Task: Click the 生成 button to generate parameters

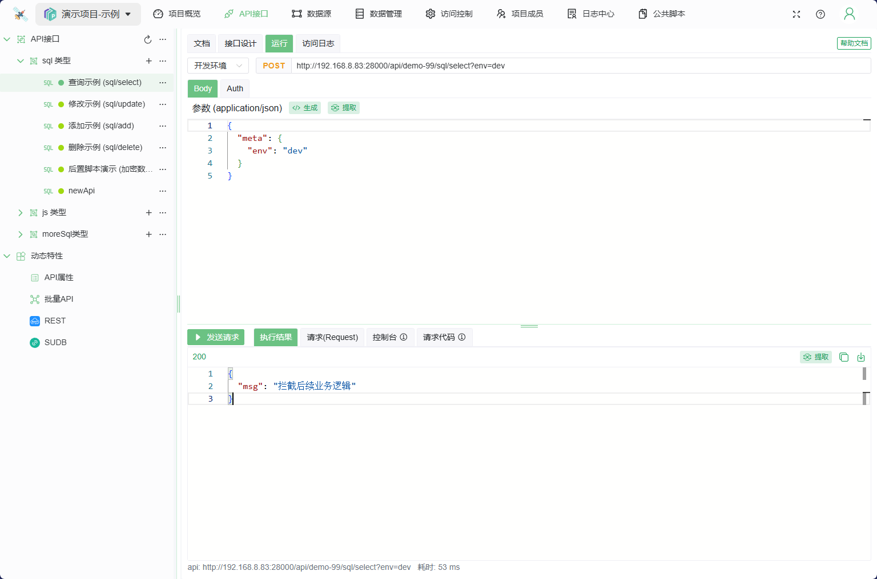Action: click(305, 108)
